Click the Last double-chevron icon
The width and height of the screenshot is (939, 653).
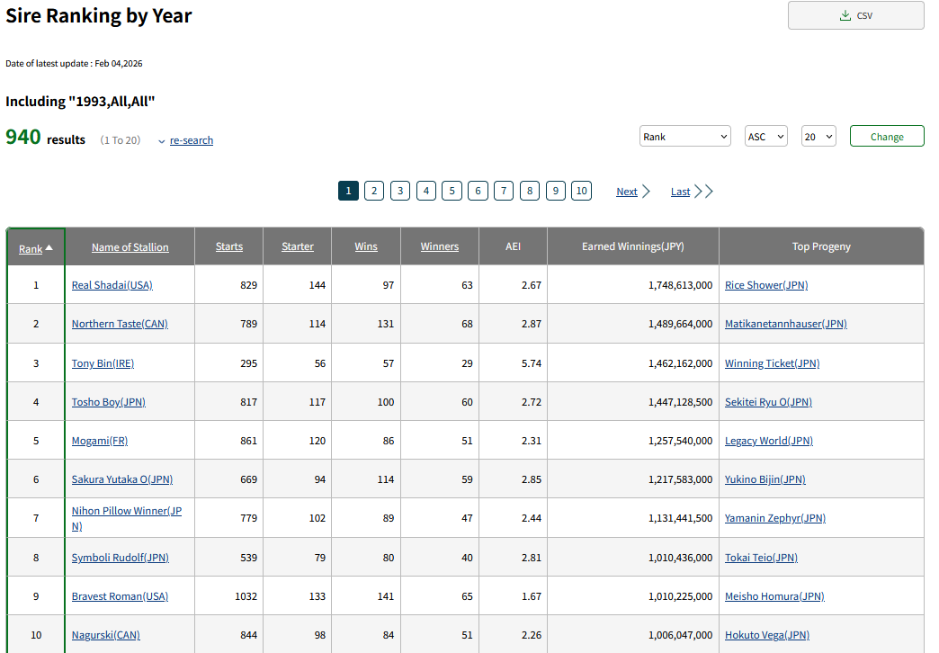click(x=703, y=192)
